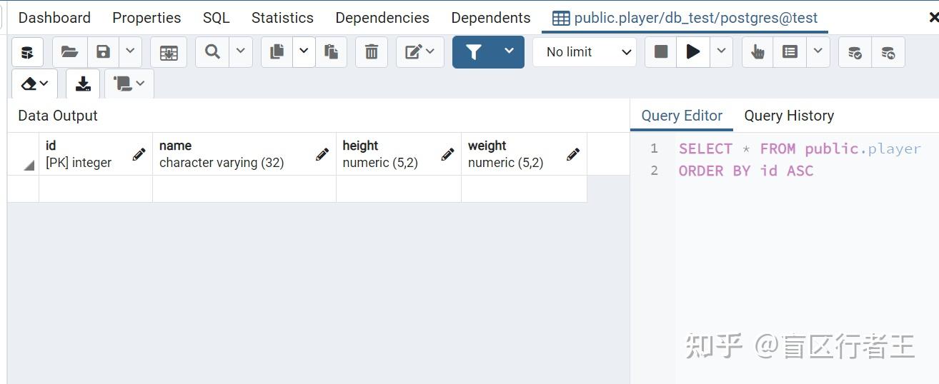
Task: Run the query with Execute button
Action: point(692,52)
